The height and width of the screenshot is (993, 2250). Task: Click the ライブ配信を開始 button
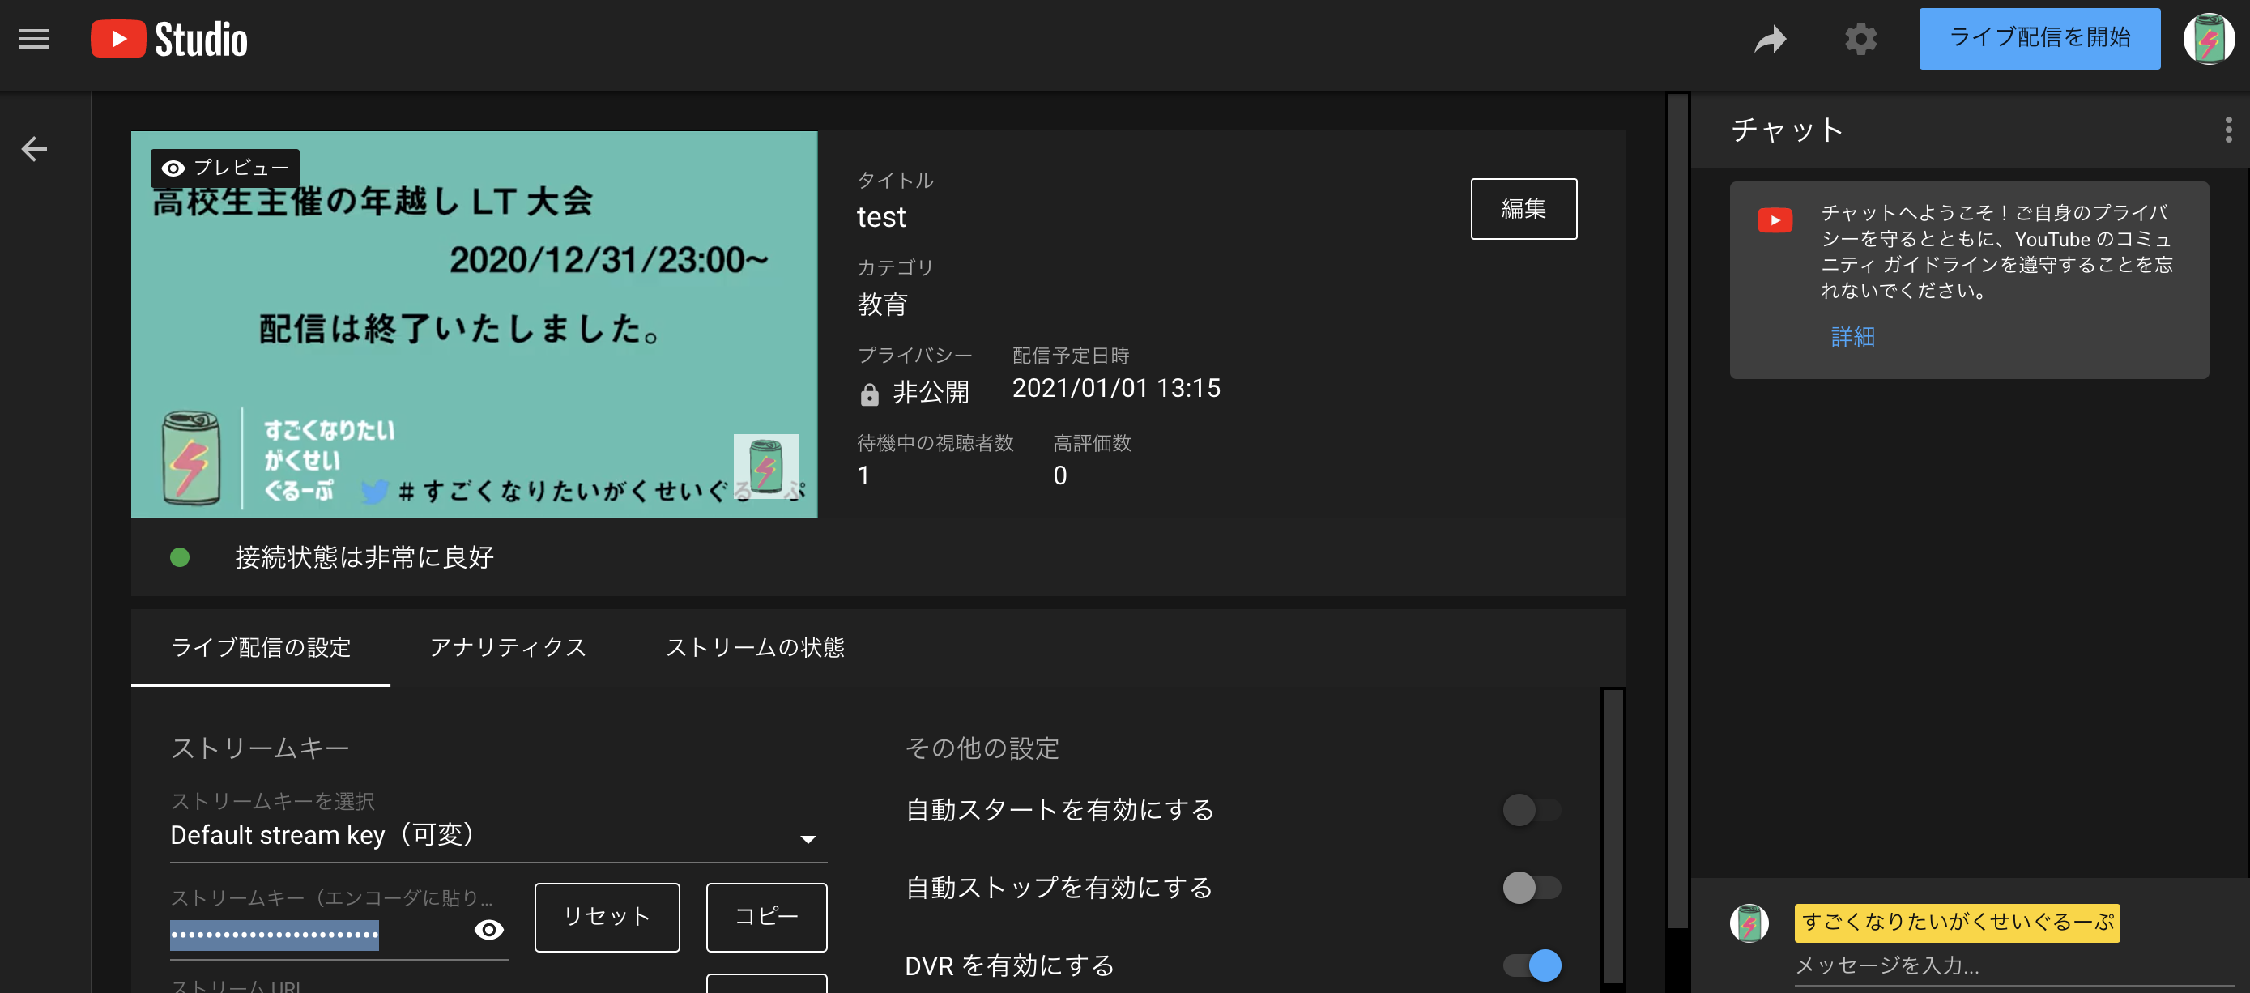tap(2039, 40)
